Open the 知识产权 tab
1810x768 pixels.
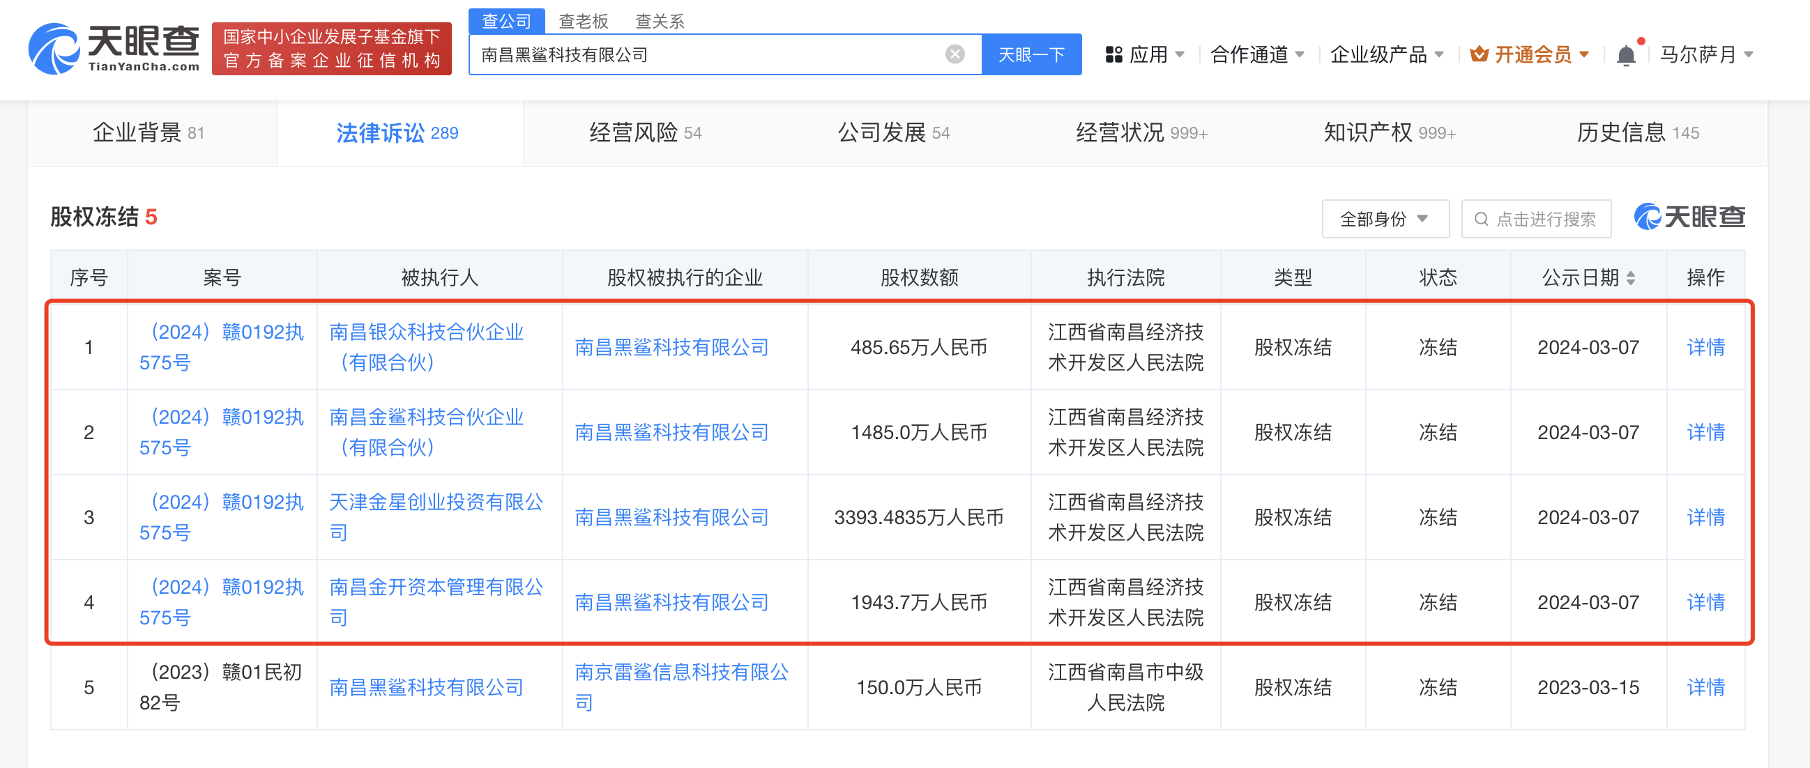pos(1390,132)
